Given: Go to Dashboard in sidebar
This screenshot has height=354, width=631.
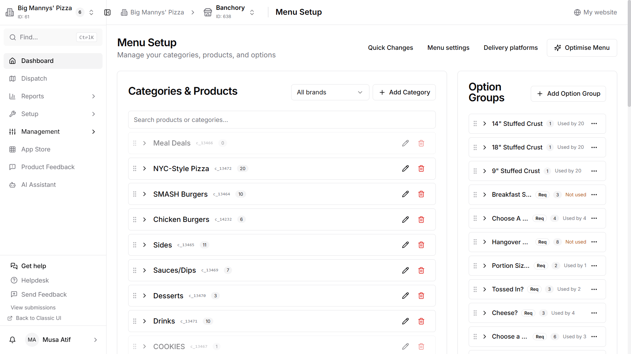Looking at the screenshot, I should pos(53,61).
